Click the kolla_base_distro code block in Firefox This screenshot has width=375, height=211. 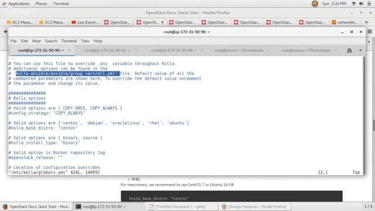pyautogui.click(x=231, y=196)
